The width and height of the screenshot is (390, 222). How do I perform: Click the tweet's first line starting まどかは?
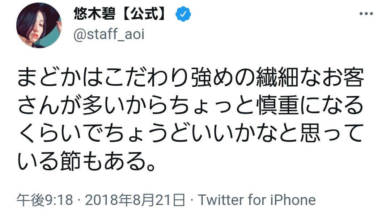191,78
